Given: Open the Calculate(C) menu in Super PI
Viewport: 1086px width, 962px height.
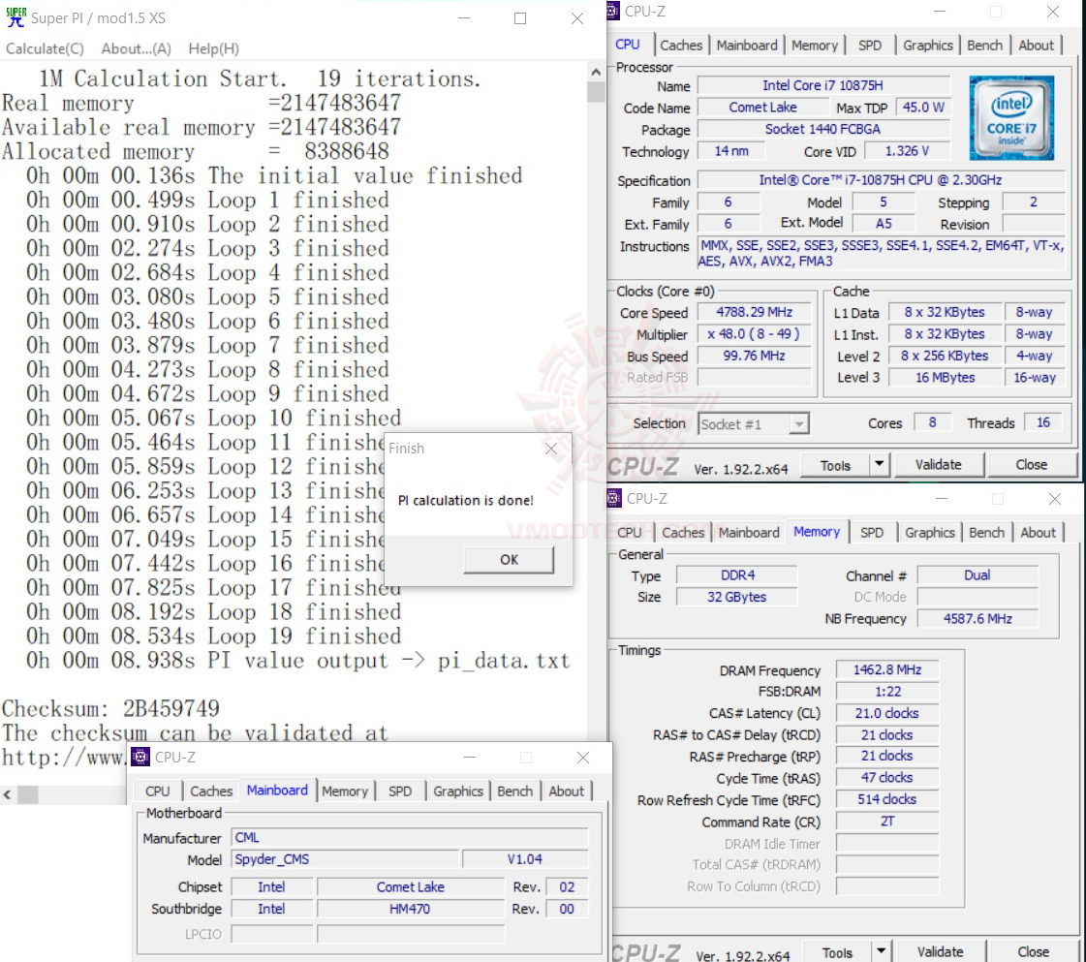Looking at the screenshot, I should pyautogui.click(x=45, y=48).
